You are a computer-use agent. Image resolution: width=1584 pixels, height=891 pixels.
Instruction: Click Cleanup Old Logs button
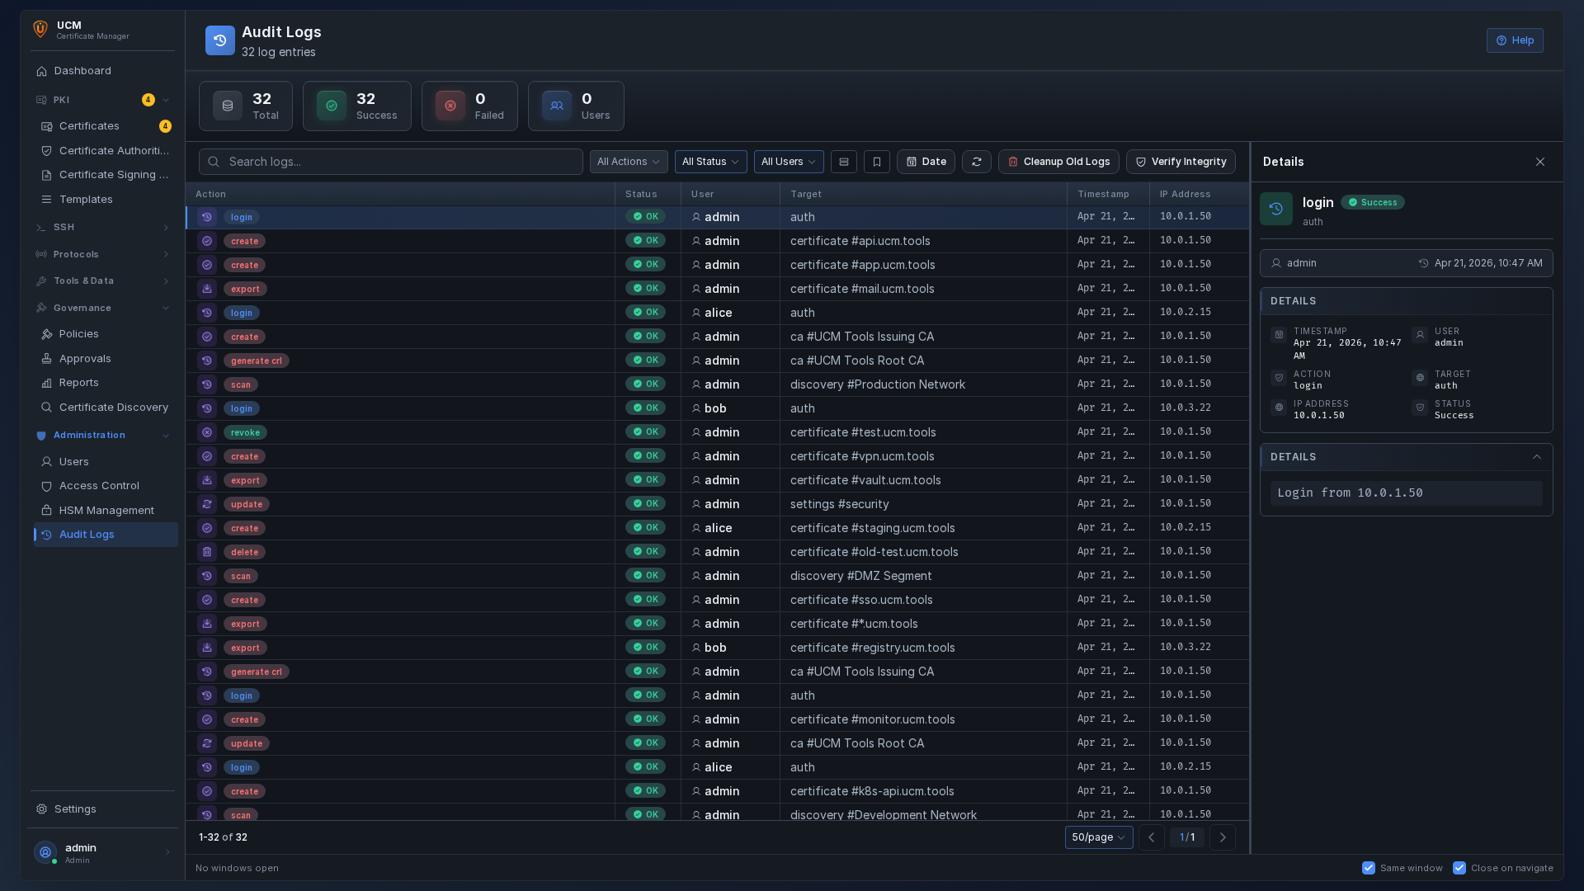(1058, 162)
